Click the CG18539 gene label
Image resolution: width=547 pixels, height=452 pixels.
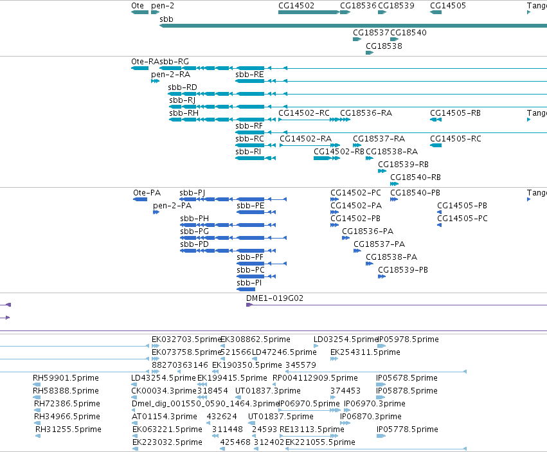(397, 6)
